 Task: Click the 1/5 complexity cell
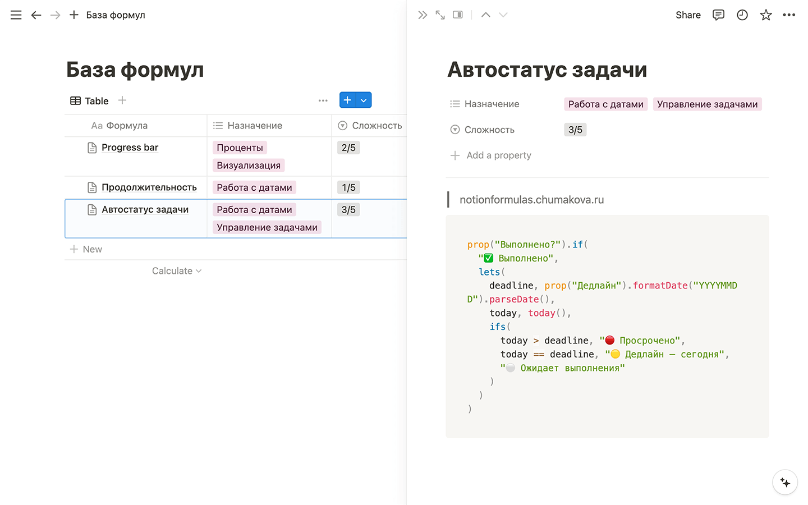click(348, 187)
